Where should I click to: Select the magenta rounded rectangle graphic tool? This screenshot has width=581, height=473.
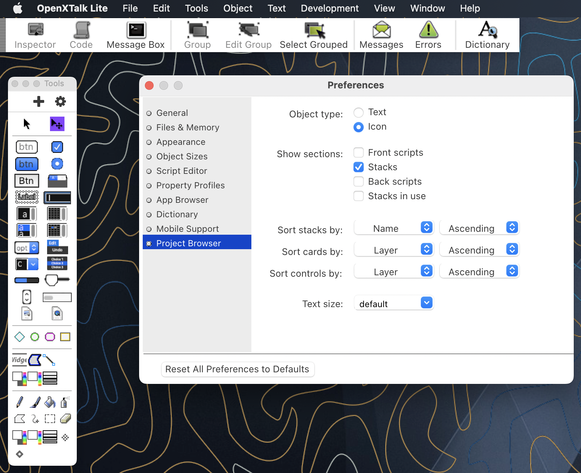(x=50, y=337)
